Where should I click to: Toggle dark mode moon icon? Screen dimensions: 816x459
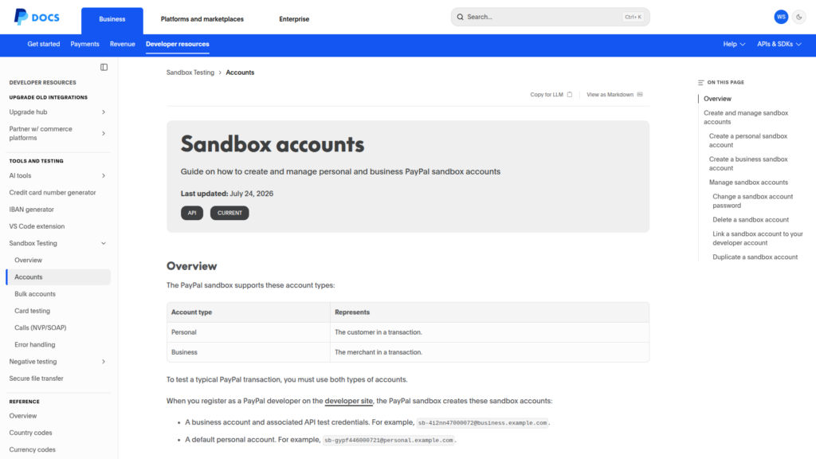(798, 18)
